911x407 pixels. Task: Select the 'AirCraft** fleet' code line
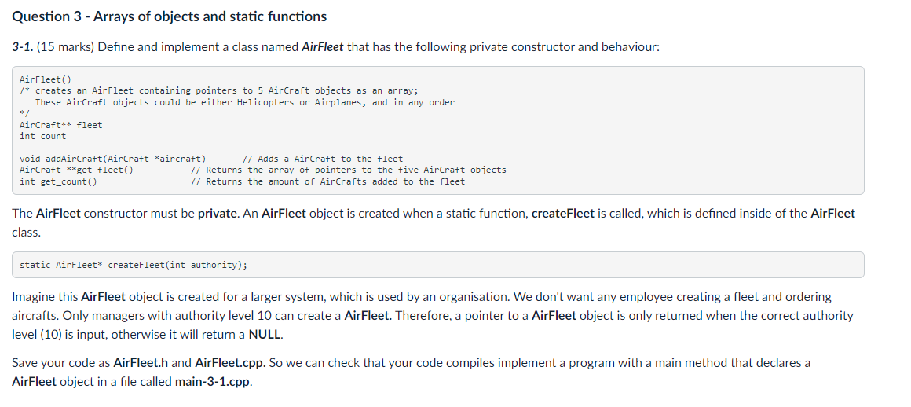coord(60,124)
